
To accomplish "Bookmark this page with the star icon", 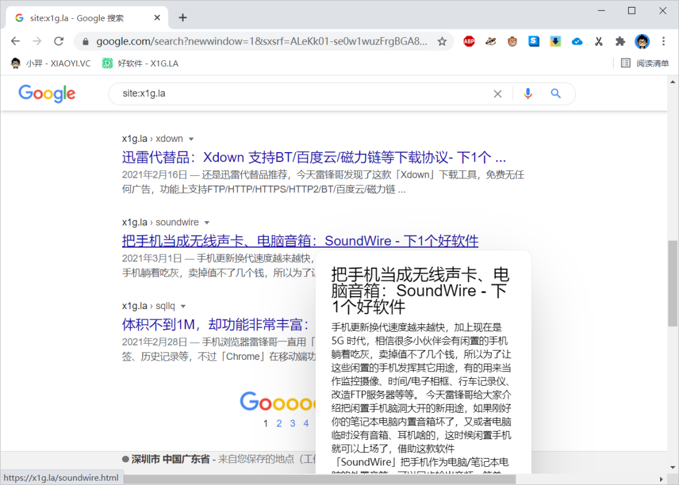I will point(442,41).
